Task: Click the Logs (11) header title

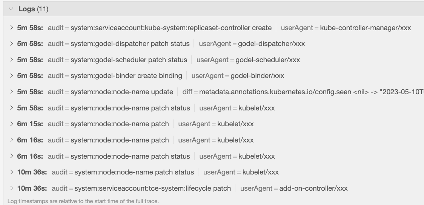Action: click(33, 9)
